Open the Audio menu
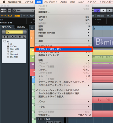Image resolution: width=113 pixels, height=123 pixels. pos(64,2)
